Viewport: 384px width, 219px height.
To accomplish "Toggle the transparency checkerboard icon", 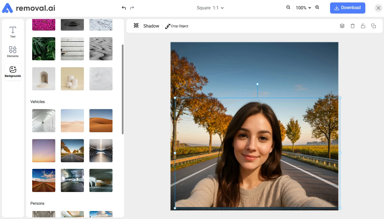I will (136, 26).
